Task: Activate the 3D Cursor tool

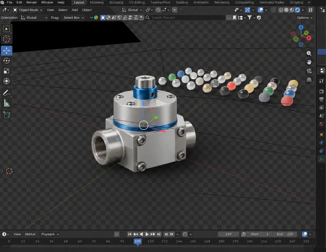Action: pyautogui.click(x=6, y=39)
